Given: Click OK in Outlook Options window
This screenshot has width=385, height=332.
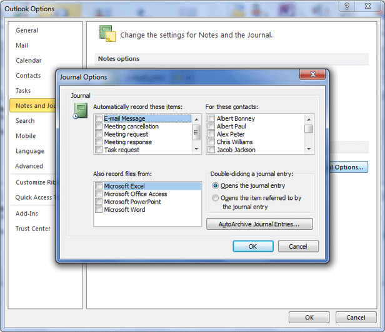Looking at the screenshot, I should 309,318.
